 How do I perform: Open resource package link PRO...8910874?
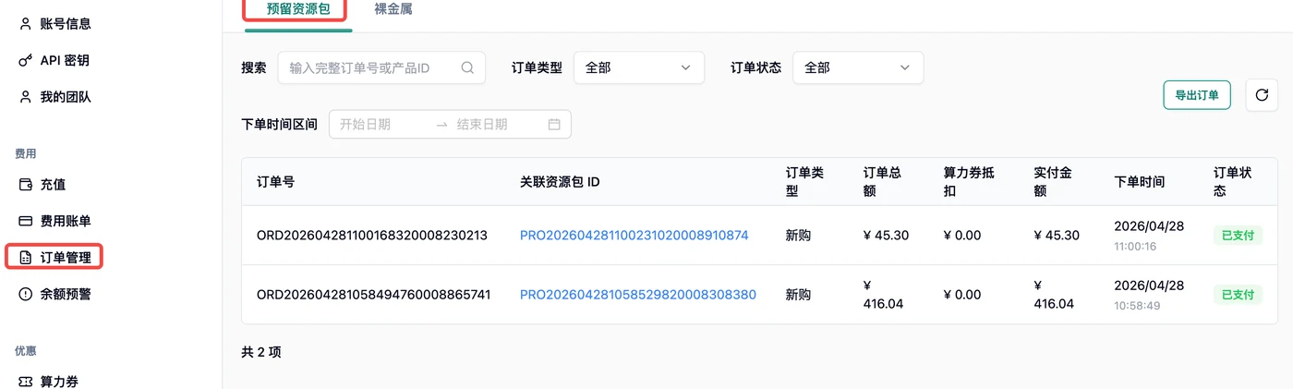634,236
